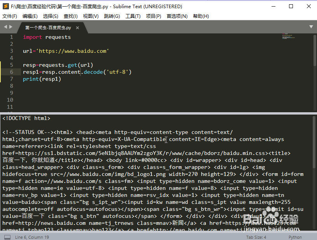Click line number 3 in gutter
Viewport: 317px width, 240px height.
click(x=12, y=51)
